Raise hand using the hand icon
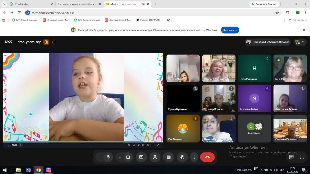Screen dimensions: 310x174 tap(182, 157)
